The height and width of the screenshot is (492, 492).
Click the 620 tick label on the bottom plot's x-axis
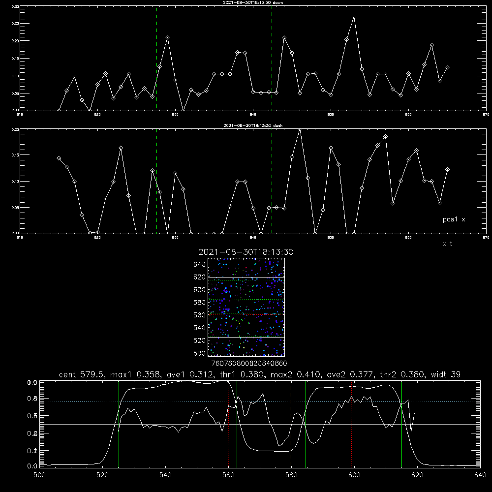pyautogui.click(x=418, y=475)
